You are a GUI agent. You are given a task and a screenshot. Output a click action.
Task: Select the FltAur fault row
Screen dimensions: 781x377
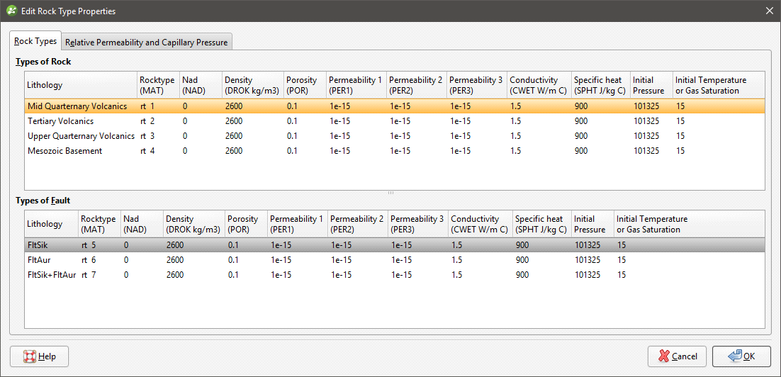(39, 260)
